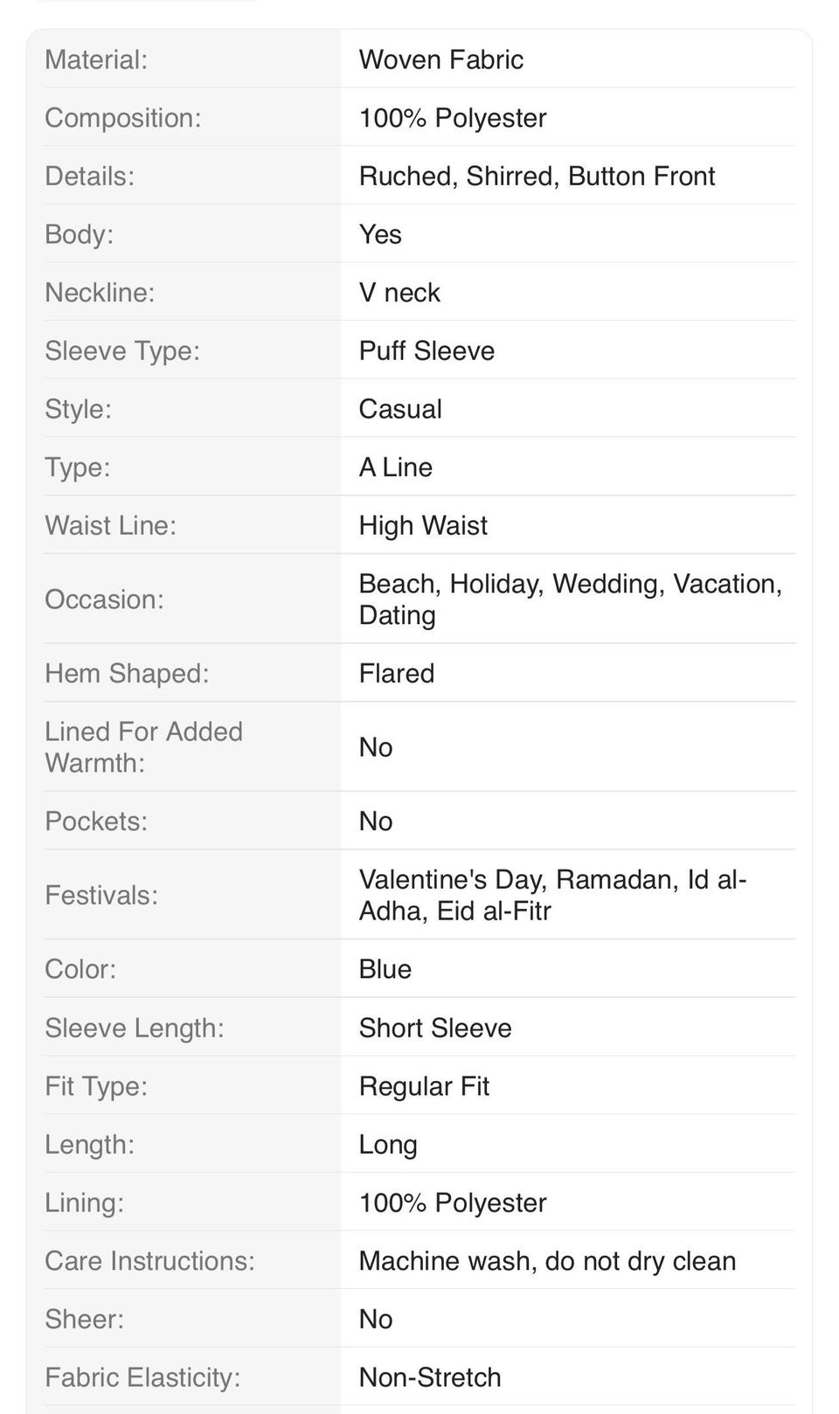Select the Occasion row label

104,600
